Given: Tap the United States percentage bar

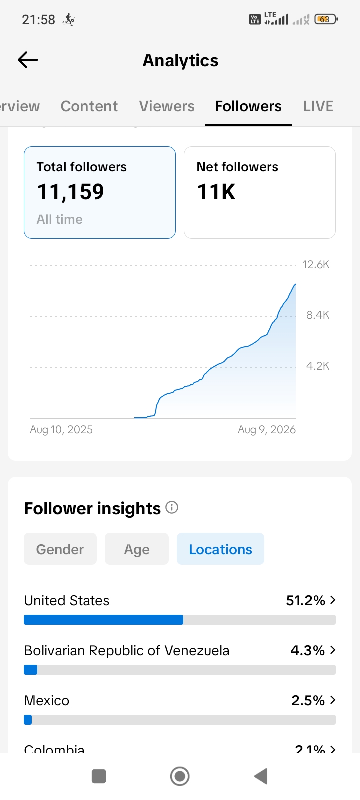Looking at the screenshot, I should pyautogui.click(x=180, y=620).
